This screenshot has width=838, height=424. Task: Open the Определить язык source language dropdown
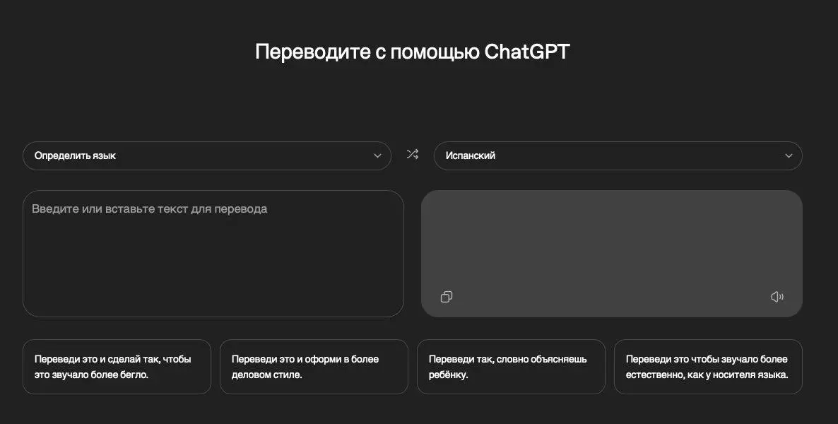click(207, 155)
